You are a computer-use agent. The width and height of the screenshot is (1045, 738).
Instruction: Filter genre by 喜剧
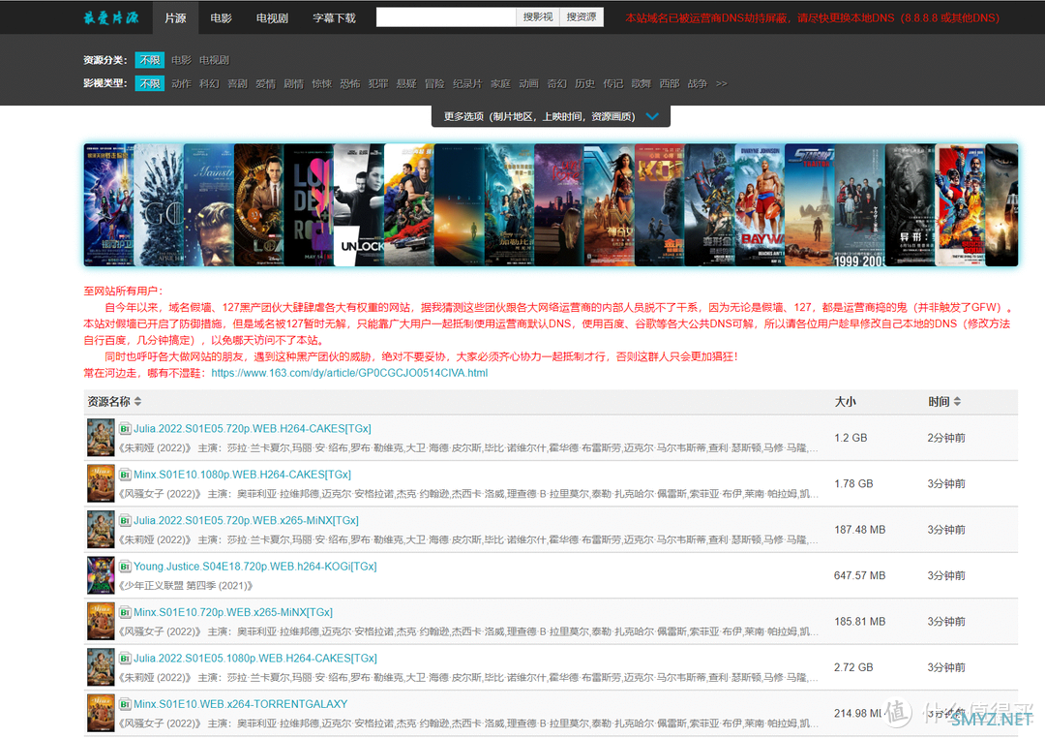tap(237, 83)
